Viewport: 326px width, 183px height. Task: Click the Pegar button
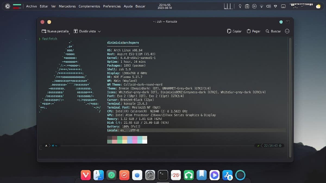[x=253, y=31]
